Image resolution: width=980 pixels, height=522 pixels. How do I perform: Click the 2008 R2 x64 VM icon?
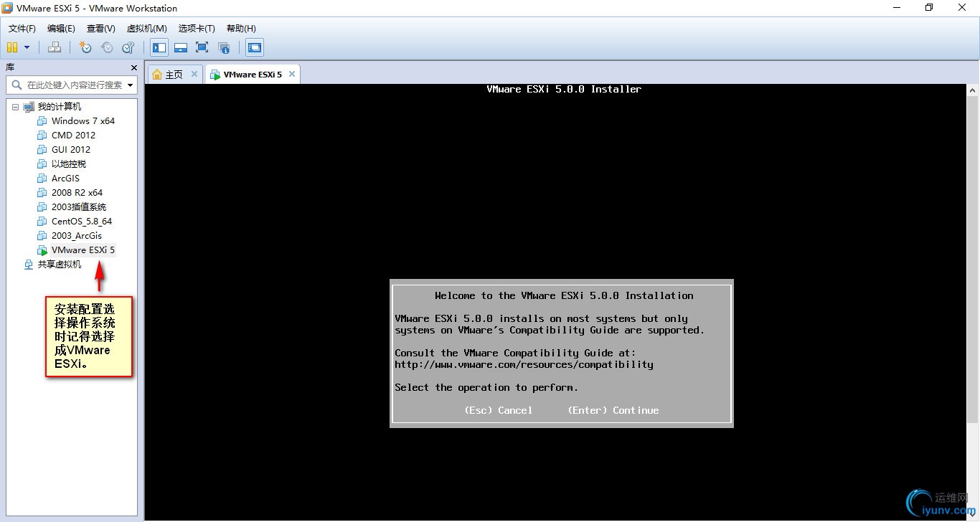click(42, 193)
